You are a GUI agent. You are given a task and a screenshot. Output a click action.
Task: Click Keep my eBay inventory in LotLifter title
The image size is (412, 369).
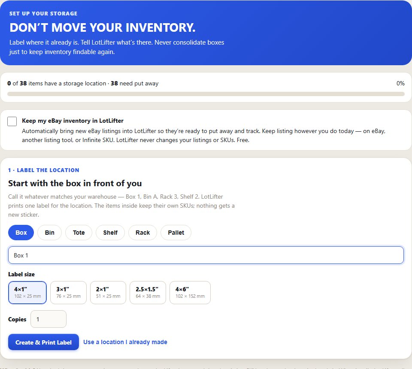pos(73,121)
